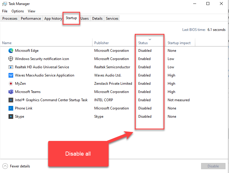Click the Microsoft Edge app icon
This screenshot has height=173, width=229.
click(x=11, y=51)
